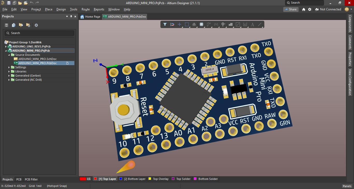Screen dimensions: 354x189
Task: Select the Top Overlay layer tab
Action: [158, 179]
